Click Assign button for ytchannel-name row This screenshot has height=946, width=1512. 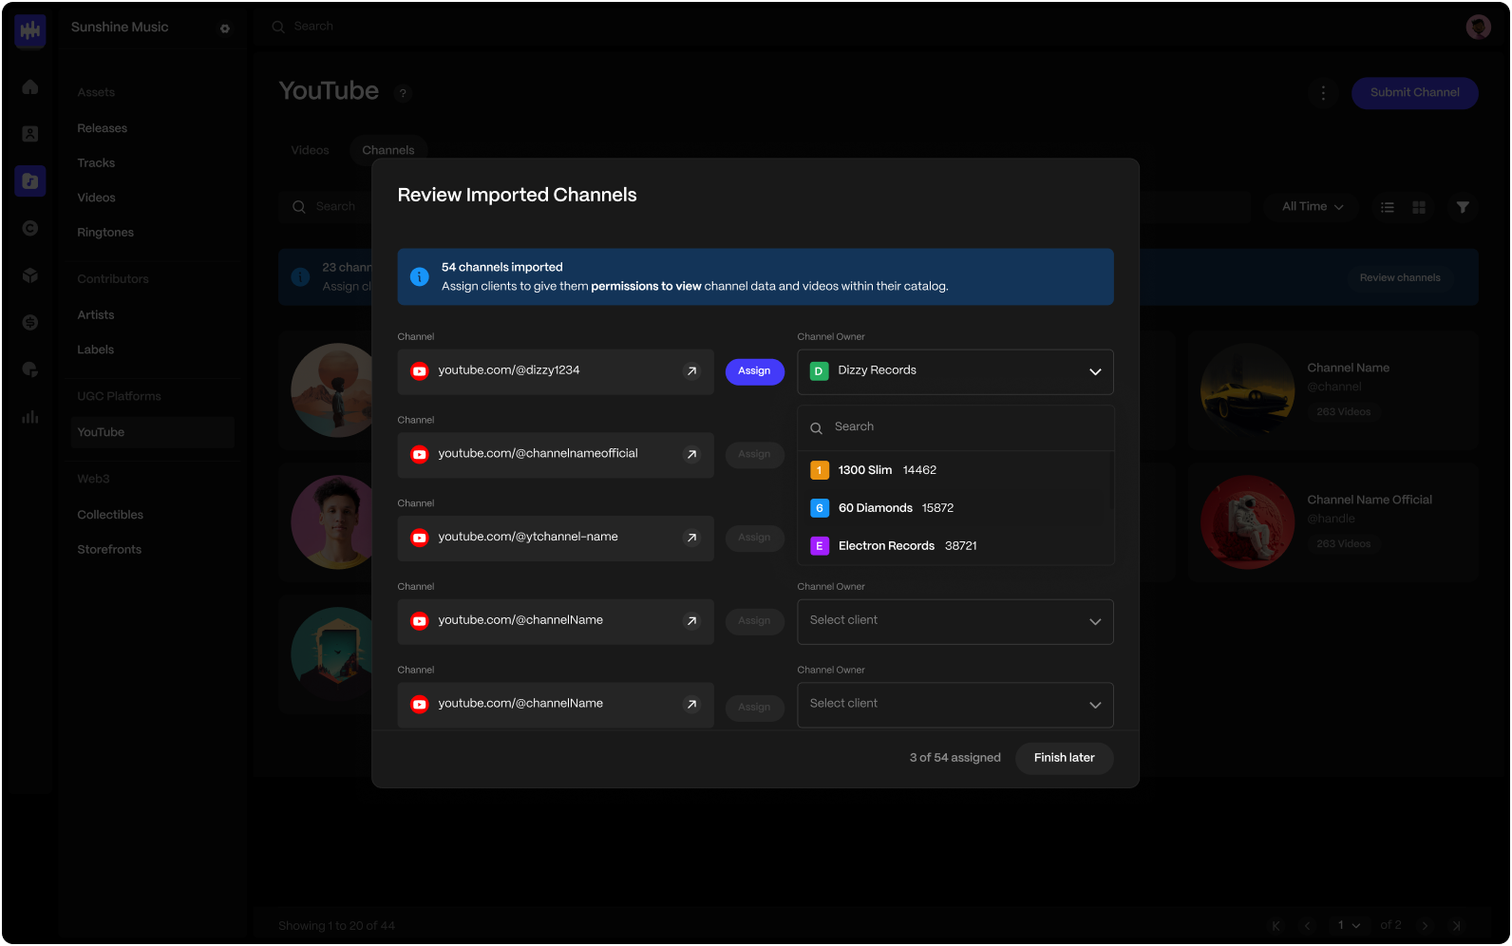pyautogui.click(x=754, y=538)
